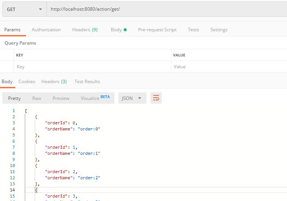Select the Tests tab
The image size is (287, 201).
[193, 30]
